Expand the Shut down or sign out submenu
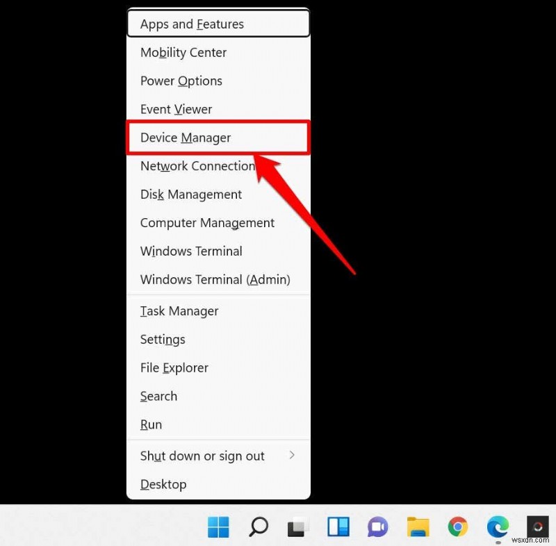Image resolution: width=556 pixels, height=546 pixels. tap(202, 456)
